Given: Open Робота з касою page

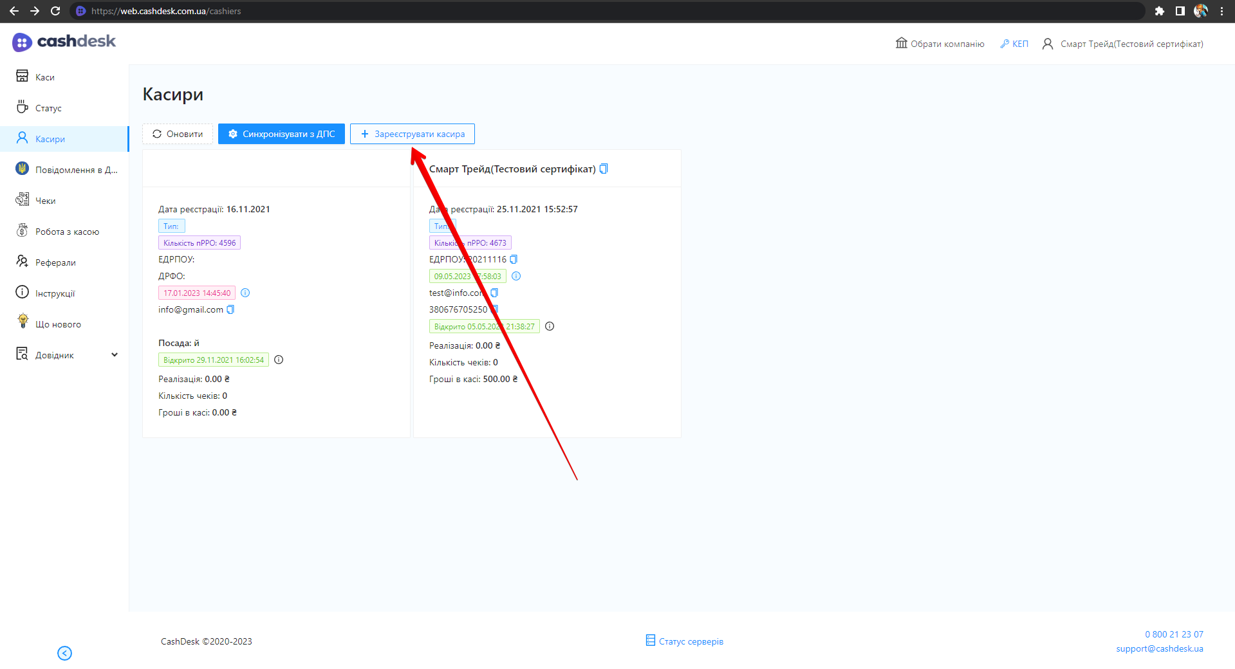Looking at the screenshot, I should coord(67,232).
